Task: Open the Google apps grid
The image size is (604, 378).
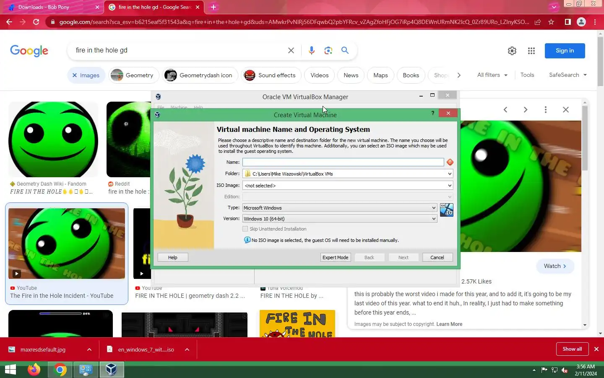Action: click(x=531, y=51)
